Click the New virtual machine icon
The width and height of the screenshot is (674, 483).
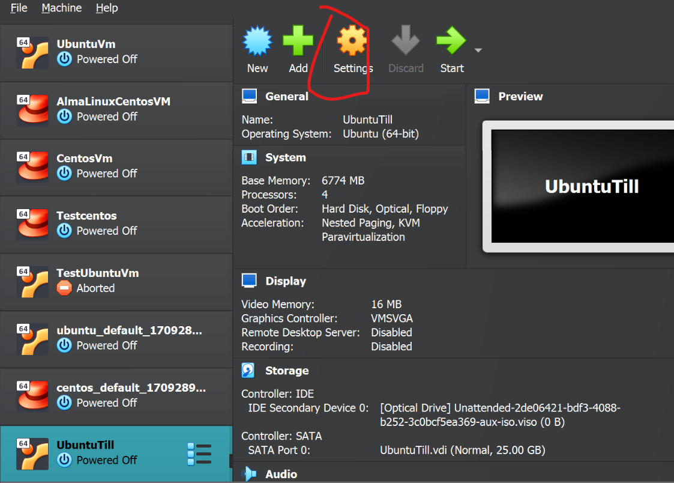tap(257, 41)
